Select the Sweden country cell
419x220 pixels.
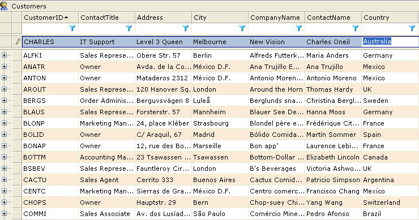(390, 101)
